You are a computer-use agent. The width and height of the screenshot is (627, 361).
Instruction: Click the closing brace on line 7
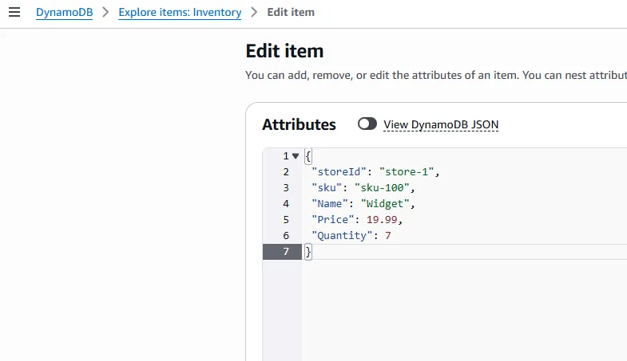308,252
